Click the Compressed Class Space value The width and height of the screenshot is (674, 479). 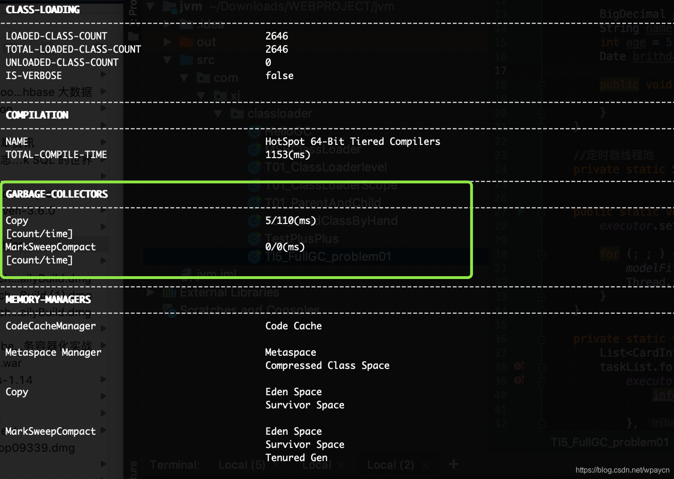[328, 365]
